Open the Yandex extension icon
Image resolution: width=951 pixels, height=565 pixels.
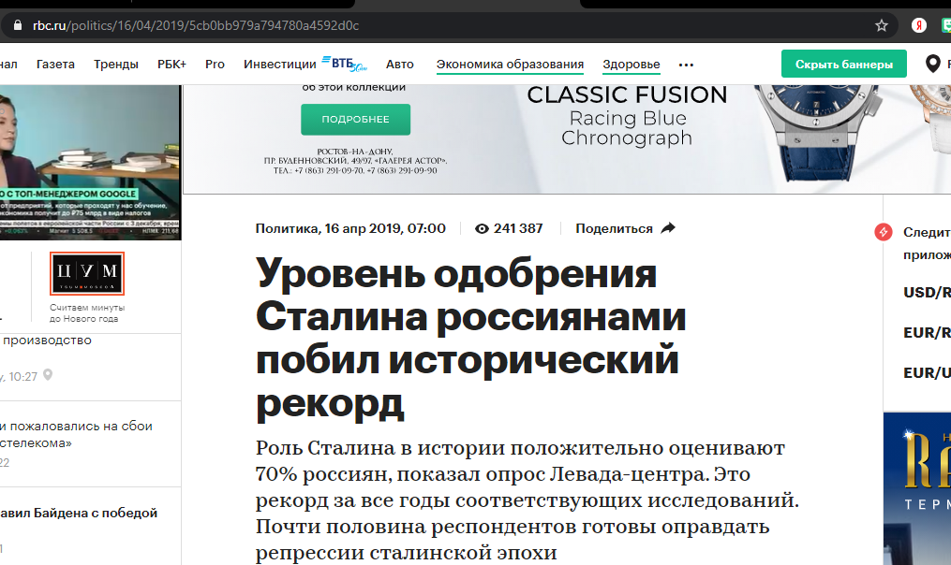pyautogui.click(x=919, y=25)
